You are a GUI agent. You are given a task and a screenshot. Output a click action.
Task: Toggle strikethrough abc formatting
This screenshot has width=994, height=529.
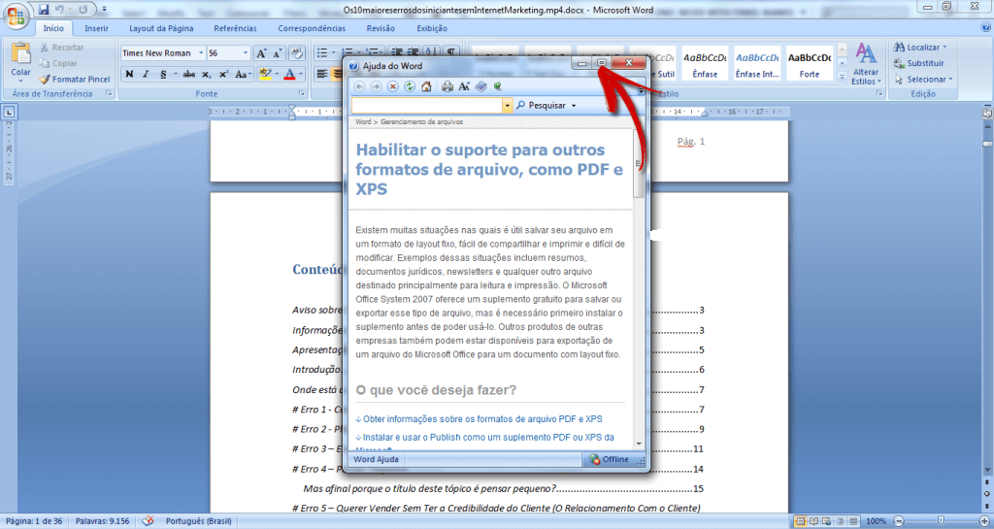pos(189,74)
